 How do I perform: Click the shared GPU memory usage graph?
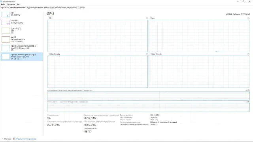[x=148, y=107]
